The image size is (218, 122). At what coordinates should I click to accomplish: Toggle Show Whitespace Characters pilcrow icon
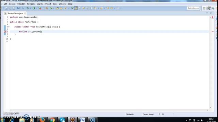[x=91, y=8]
